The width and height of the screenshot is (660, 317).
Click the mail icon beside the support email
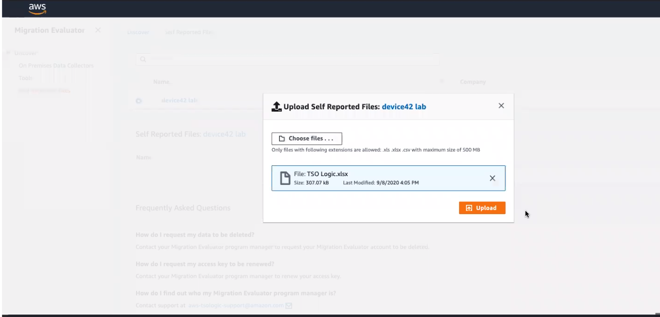[289, 306]
